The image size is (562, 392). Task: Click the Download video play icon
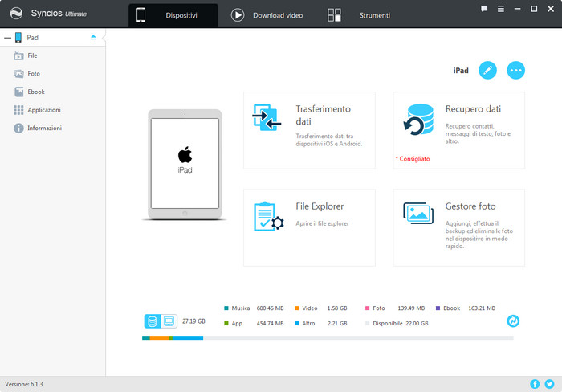point(238,15)
